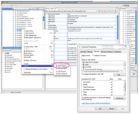The image size is (139, 114).
Task: Expand mail in the Outline panel
Action: tap(123, 39)
